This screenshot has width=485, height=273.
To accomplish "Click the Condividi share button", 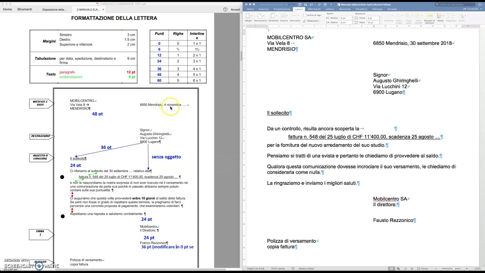I will coord(471,9).
